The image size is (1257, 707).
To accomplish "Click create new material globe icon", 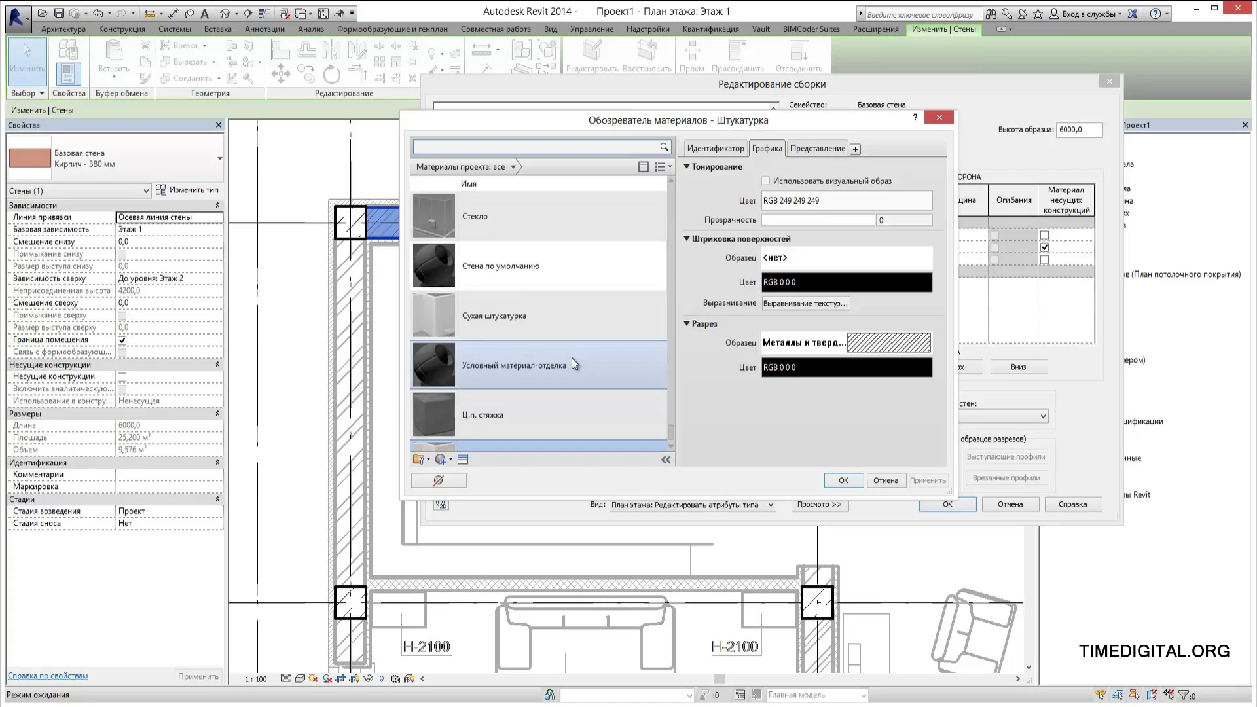I will [442, 460].
